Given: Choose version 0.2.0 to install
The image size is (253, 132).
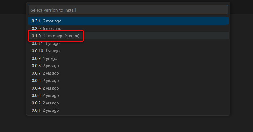Looking at the screenshot, I should pos(36,28).
